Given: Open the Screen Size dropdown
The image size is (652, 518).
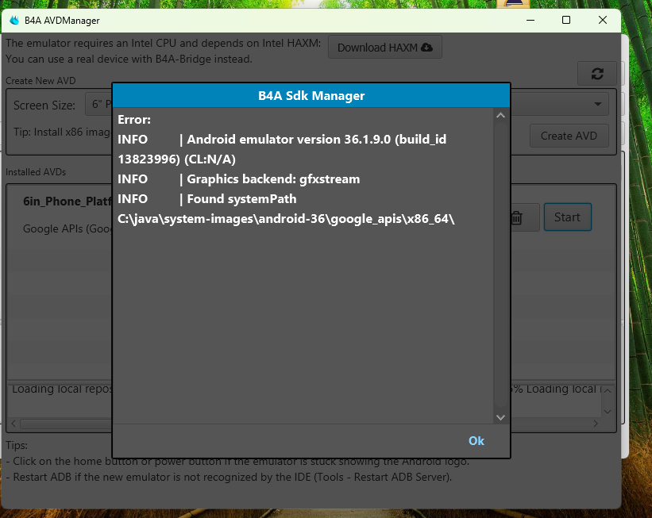Looking at the screenshot, I should (98, 104).
